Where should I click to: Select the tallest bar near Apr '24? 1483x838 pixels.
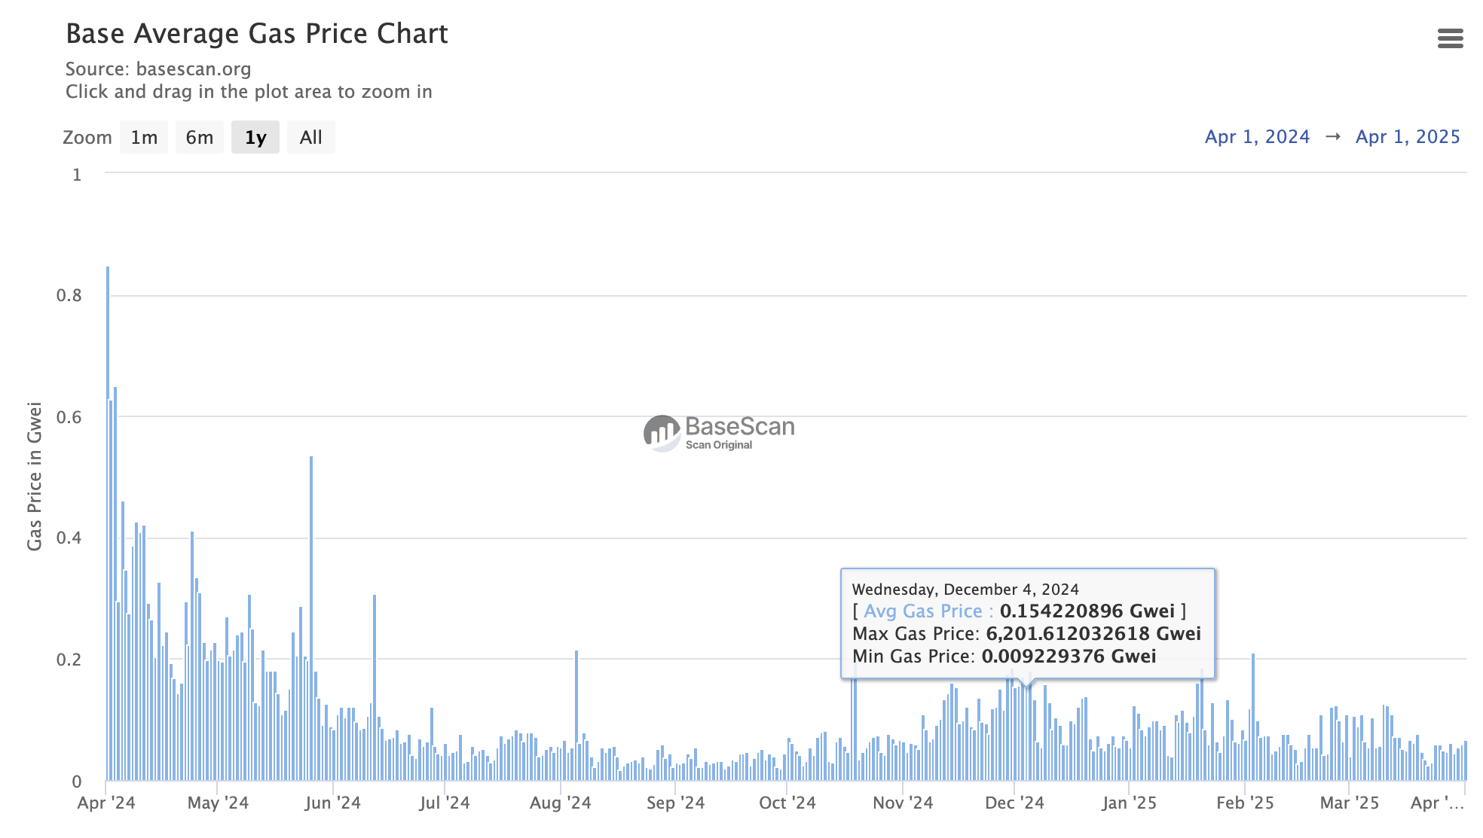[x=109, y=527]
